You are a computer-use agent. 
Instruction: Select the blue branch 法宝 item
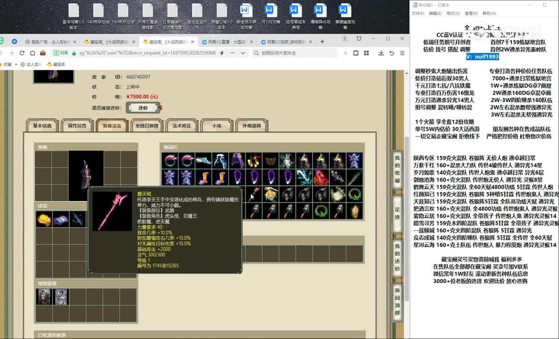tap(78, 219)
